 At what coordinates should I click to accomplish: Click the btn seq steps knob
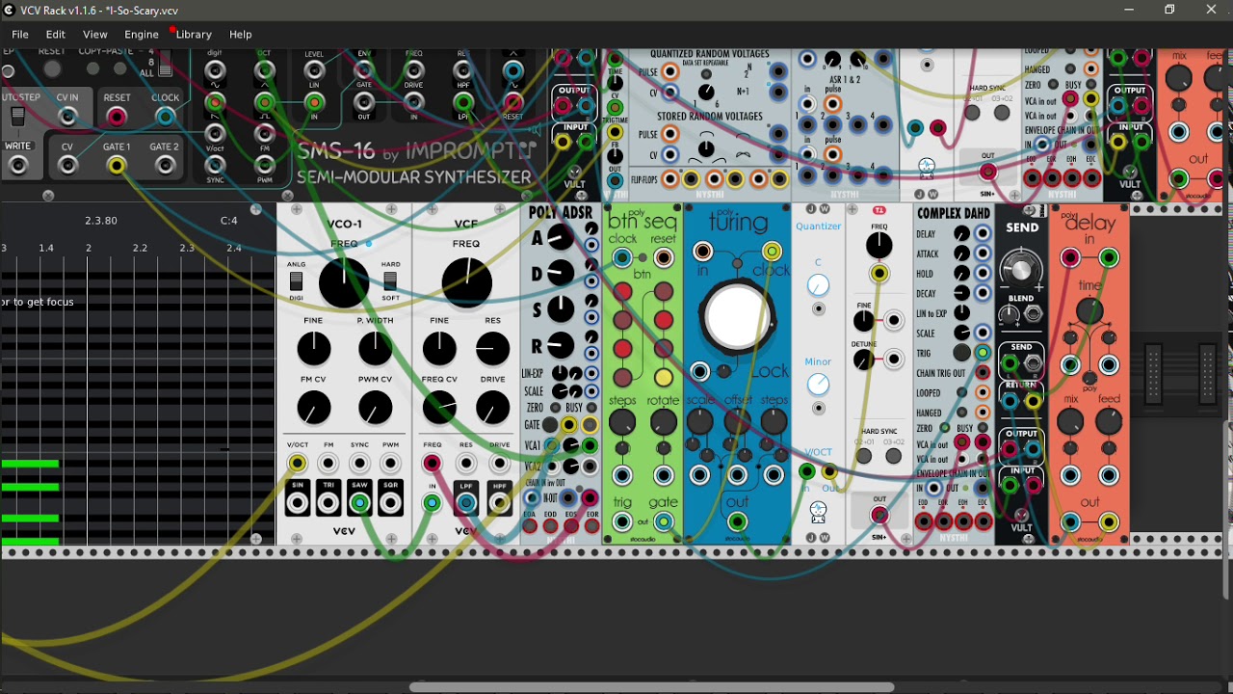622,422
